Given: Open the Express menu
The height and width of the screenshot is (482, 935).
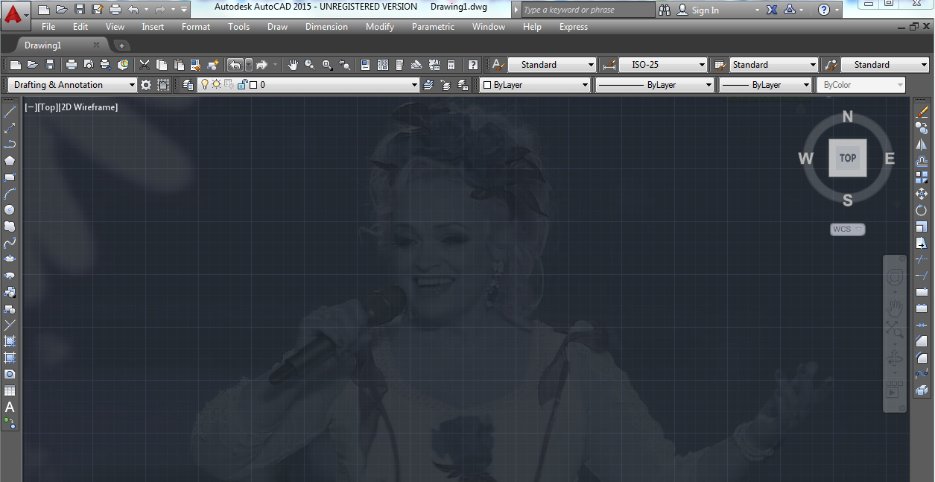Looking at the screenshot, I should [574, 27].
